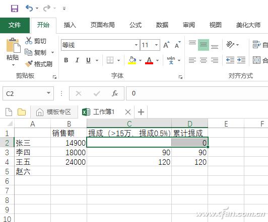Open the Undo history dropdown arrow
This screenshot has width=268, height=222.
37,8
